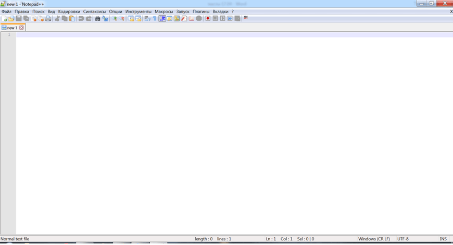The height and width of the screenshot is (245, 453).
Task: Click the Undo arrow icon
Action: [81, 19]
